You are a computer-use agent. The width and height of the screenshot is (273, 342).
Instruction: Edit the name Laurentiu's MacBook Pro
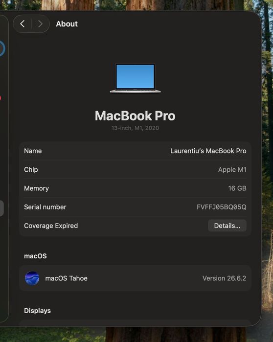click(208, 151)
